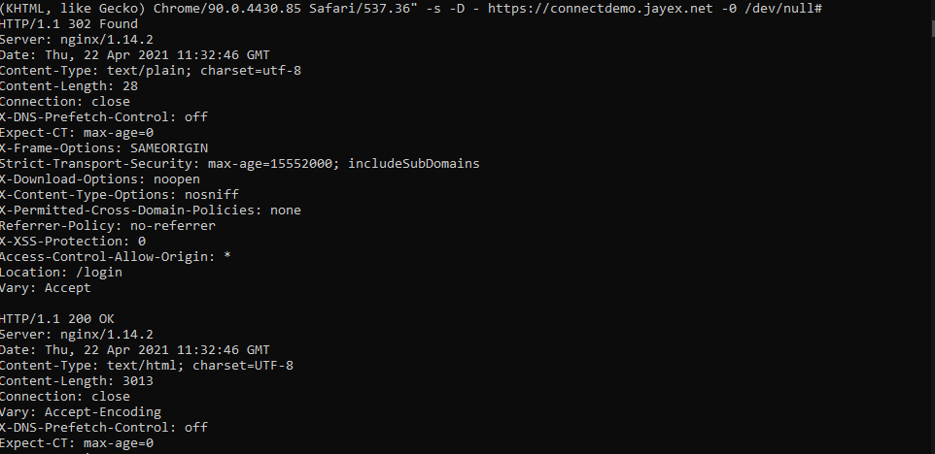Click the Access-Control-Allow-Origin: * line
The image size is (935, 454).
(x=115, y=257)
